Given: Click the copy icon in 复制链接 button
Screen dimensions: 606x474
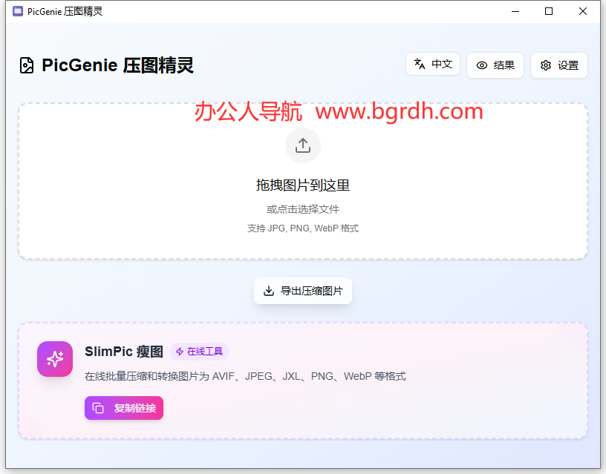Looking at the screenshot, I should coord(98,408).
